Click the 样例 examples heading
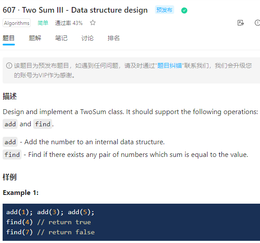260x243 pixels. pos(10,177)
